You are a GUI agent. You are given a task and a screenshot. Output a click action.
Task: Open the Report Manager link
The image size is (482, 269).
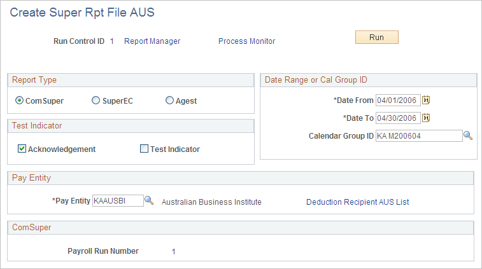(152, 41)
